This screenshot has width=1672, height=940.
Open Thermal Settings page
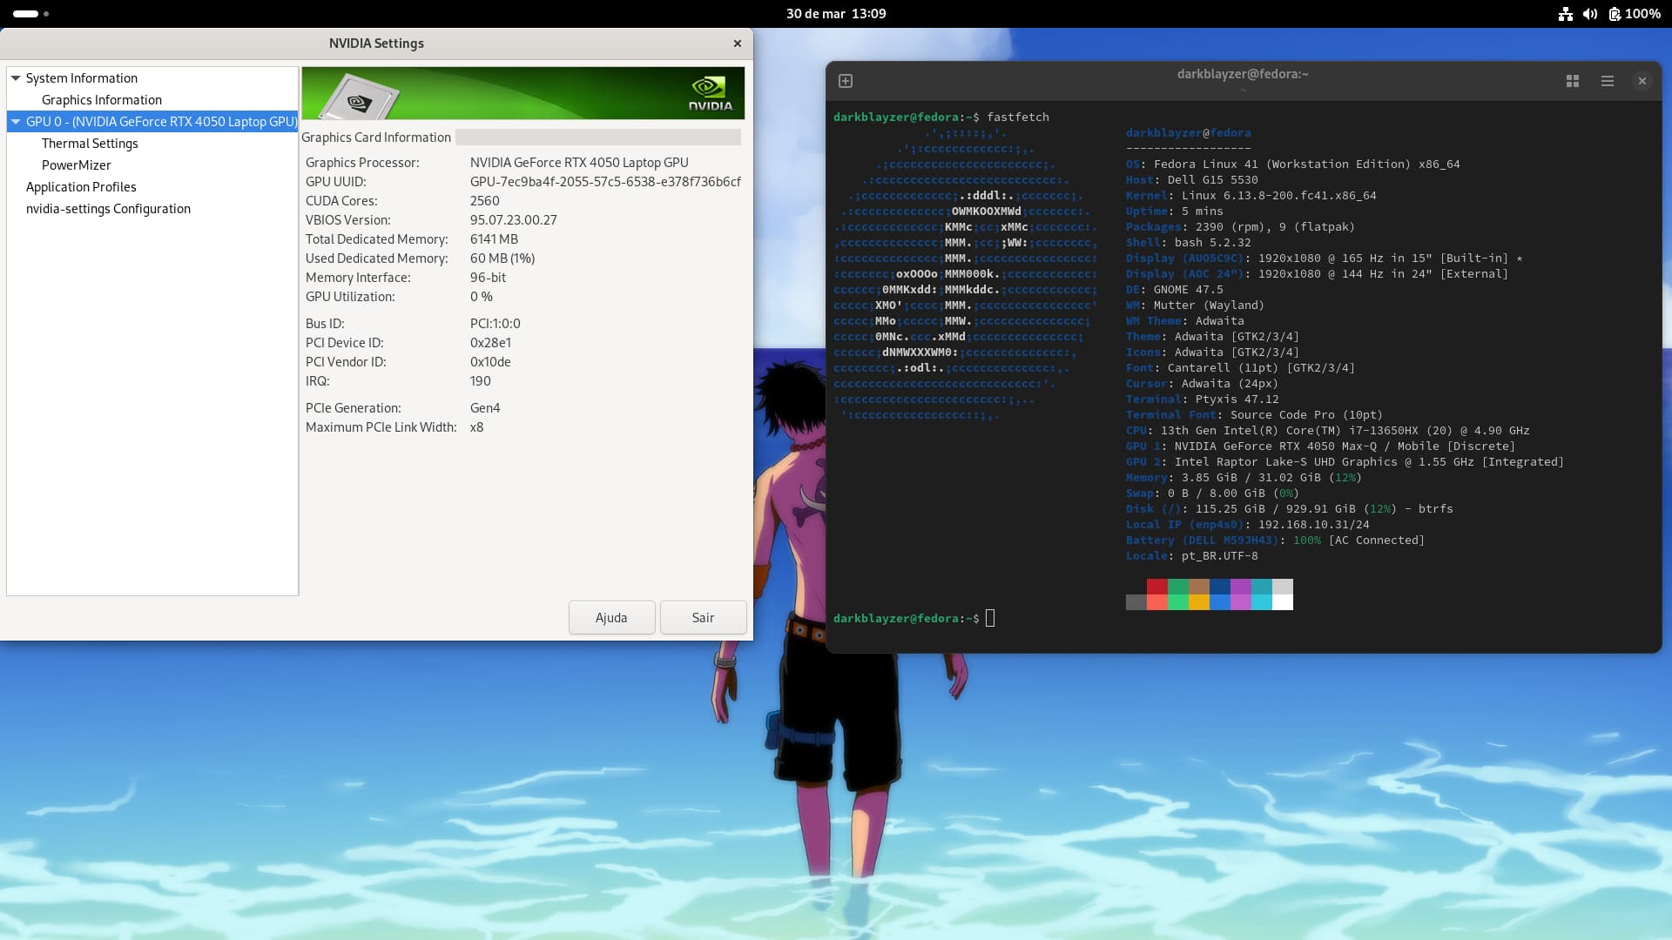pos(90,144)
